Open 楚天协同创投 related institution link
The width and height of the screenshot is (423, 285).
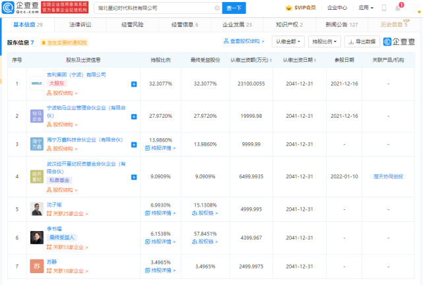pyautogui.click(x=388, y=176)
